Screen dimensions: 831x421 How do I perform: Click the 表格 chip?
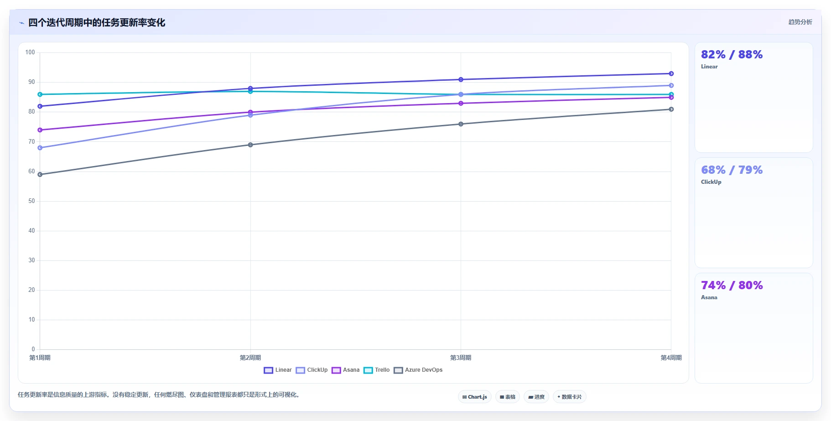point(507,397)
